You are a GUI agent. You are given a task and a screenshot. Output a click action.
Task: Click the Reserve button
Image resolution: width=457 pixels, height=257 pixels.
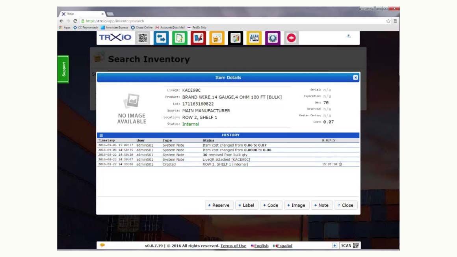pyautogui.click(x=219, y=205)
